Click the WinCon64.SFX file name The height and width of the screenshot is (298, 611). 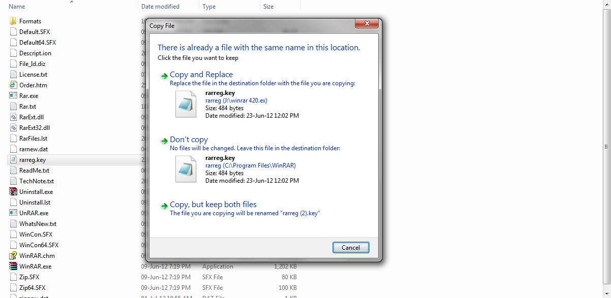coord(39,245)
